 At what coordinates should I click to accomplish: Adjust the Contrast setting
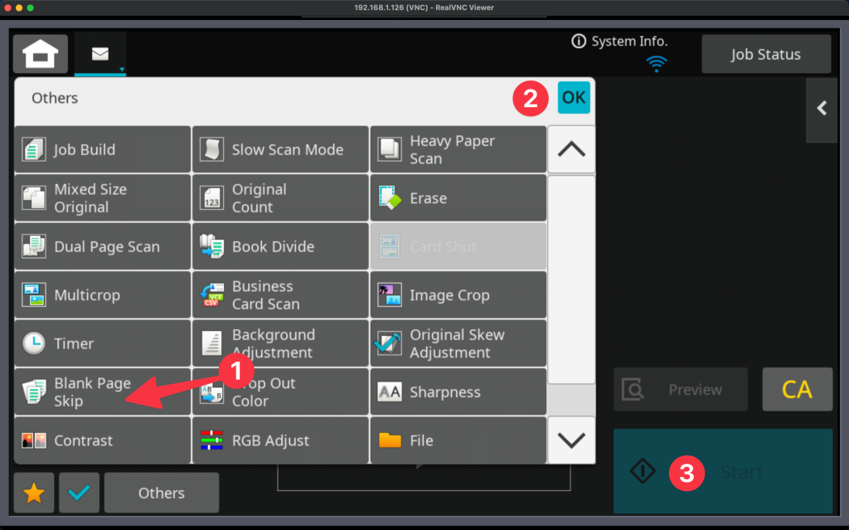(x=103, y=440)
